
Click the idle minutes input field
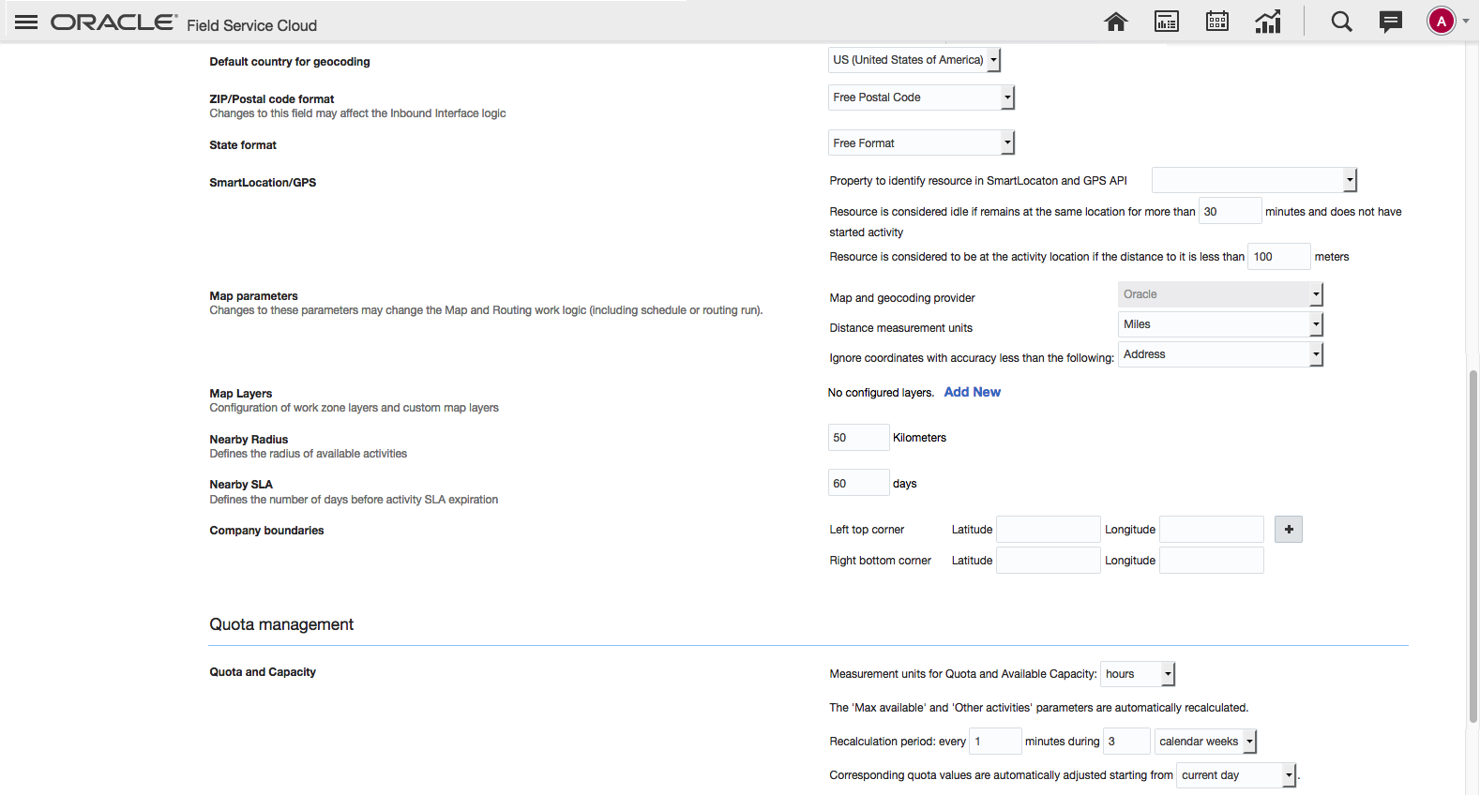coord(1230,212)
